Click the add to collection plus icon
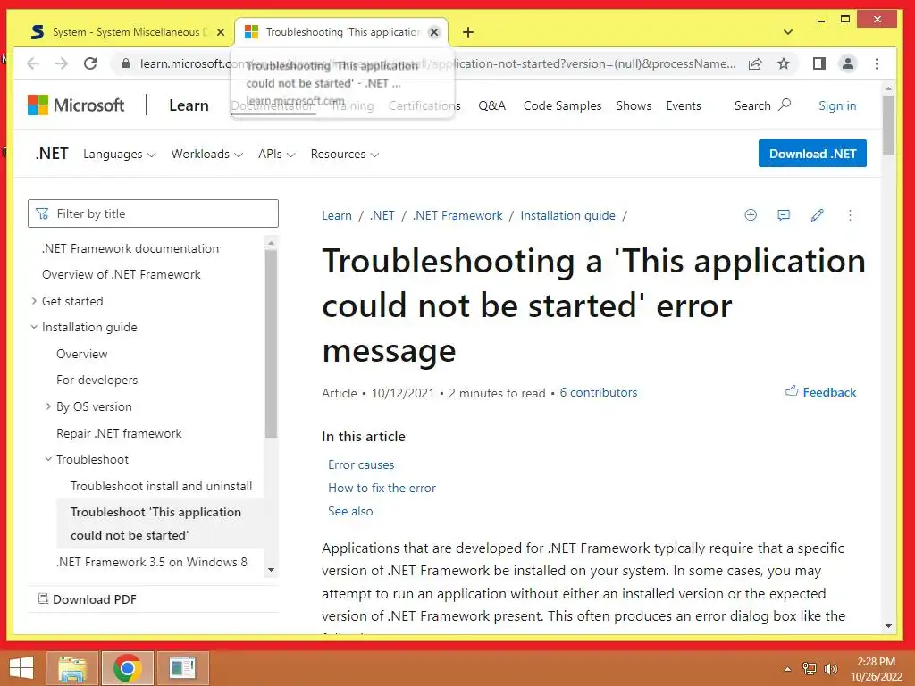915x686 pixels. pyautogui.click(x=751, y=215)
